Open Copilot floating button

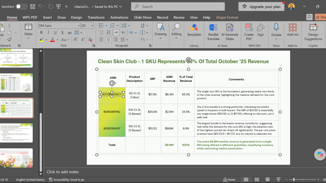pos(320,155)
